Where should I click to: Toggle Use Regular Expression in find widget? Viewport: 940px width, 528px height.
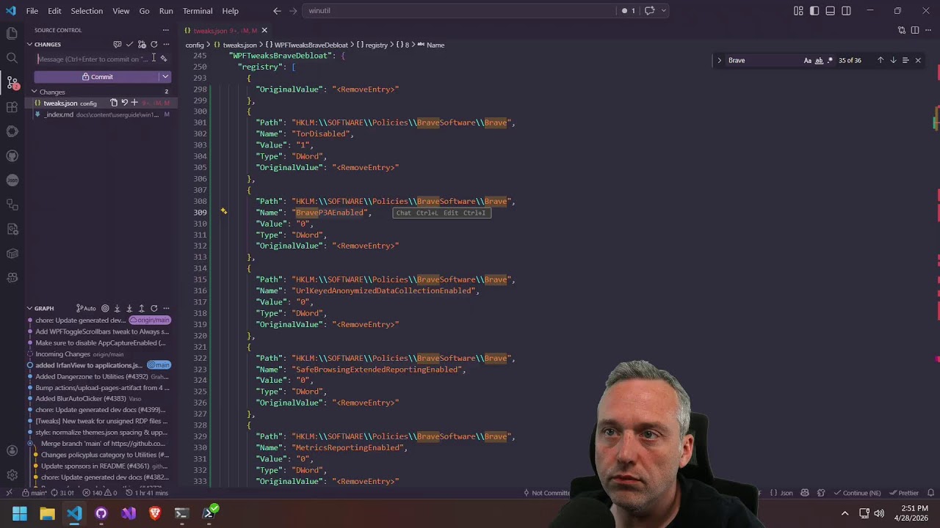coord(830,60)
